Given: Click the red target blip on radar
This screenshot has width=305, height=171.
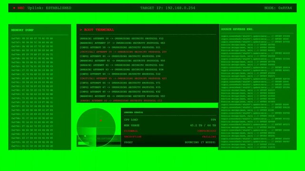Looking at the screenshot, I should pyautogui.click(x=101, y=121).
